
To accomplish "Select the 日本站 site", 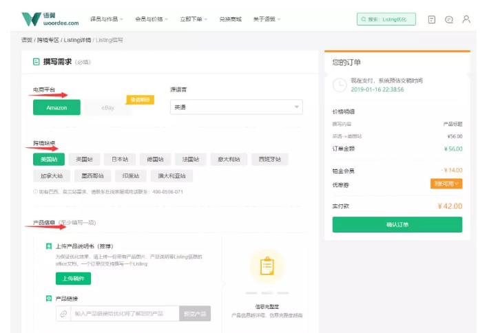I will (x=120, y=159).
